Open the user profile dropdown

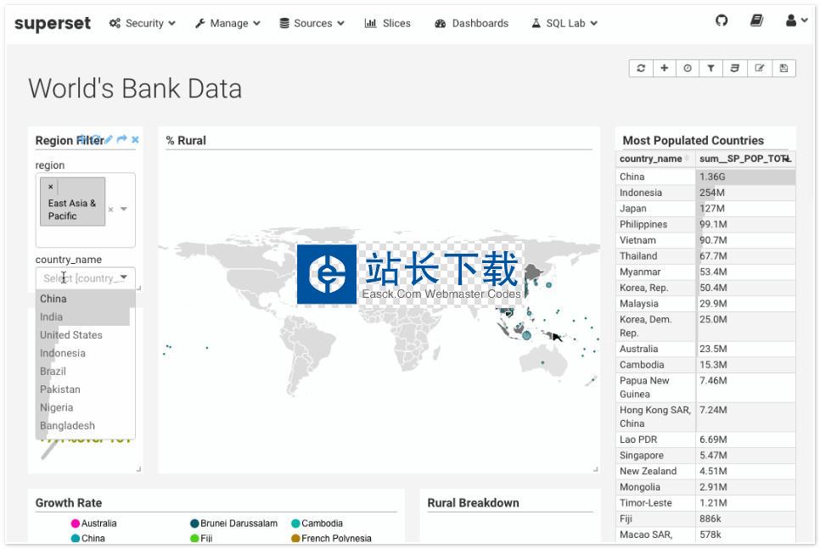coord(795,21)
